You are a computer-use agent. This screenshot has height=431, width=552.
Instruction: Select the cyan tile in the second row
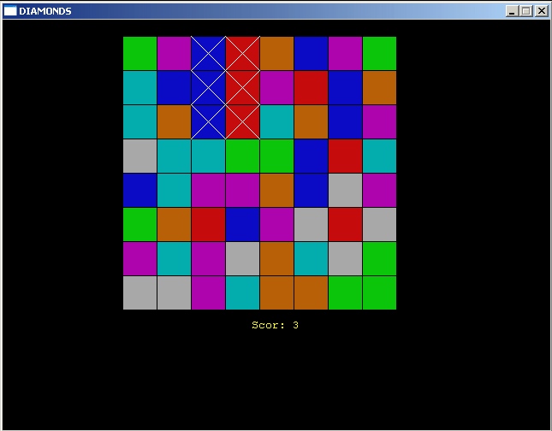click(x=139, y=87)
